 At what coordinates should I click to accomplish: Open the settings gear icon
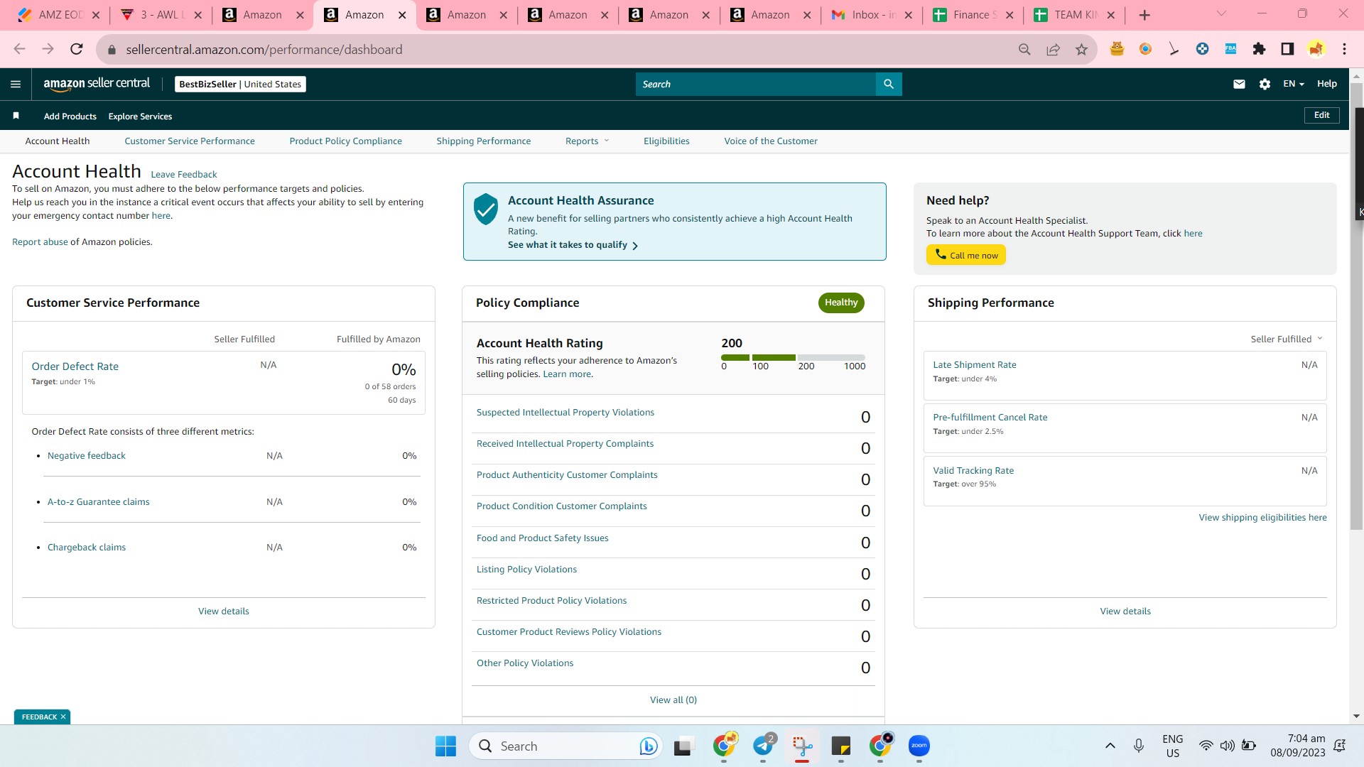pyautogui.click(x=1265, y=84)
